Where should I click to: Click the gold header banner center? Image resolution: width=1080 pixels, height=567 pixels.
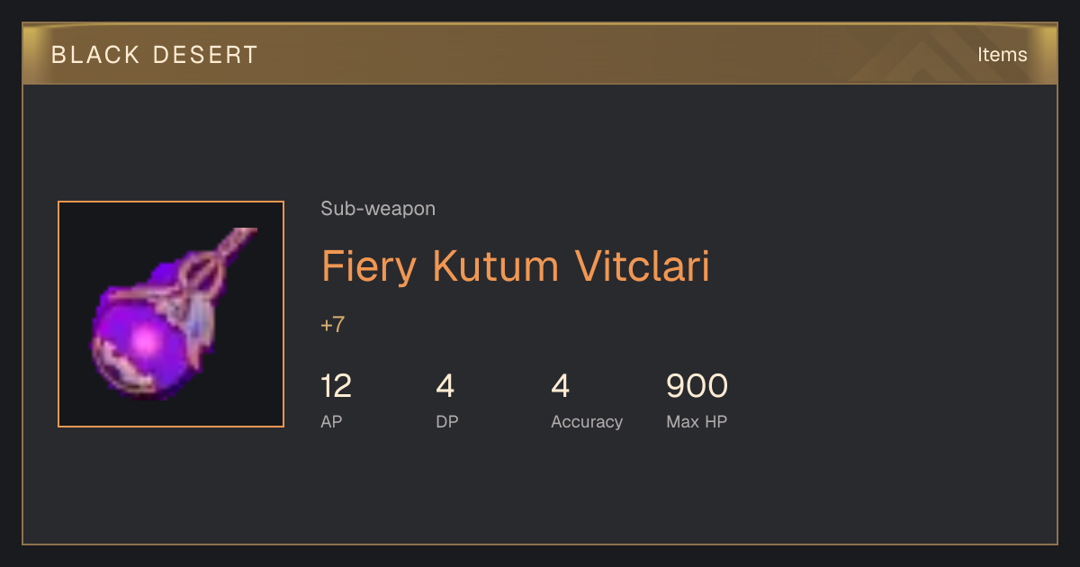pos(540,54)
